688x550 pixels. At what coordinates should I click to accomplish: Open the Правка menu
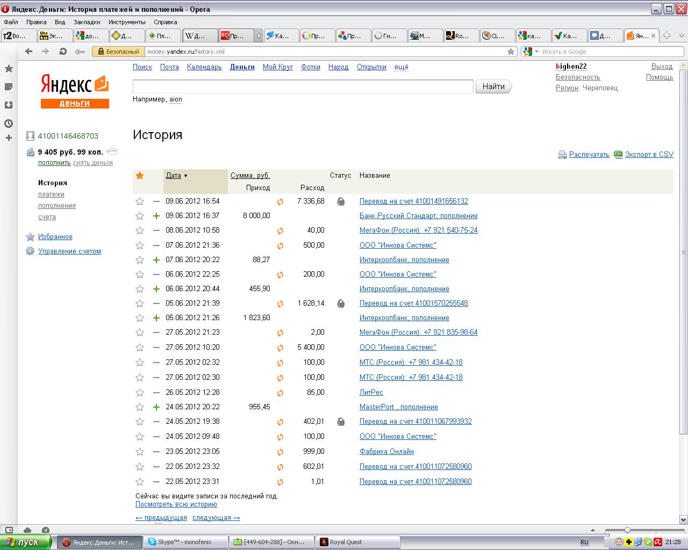36,22
